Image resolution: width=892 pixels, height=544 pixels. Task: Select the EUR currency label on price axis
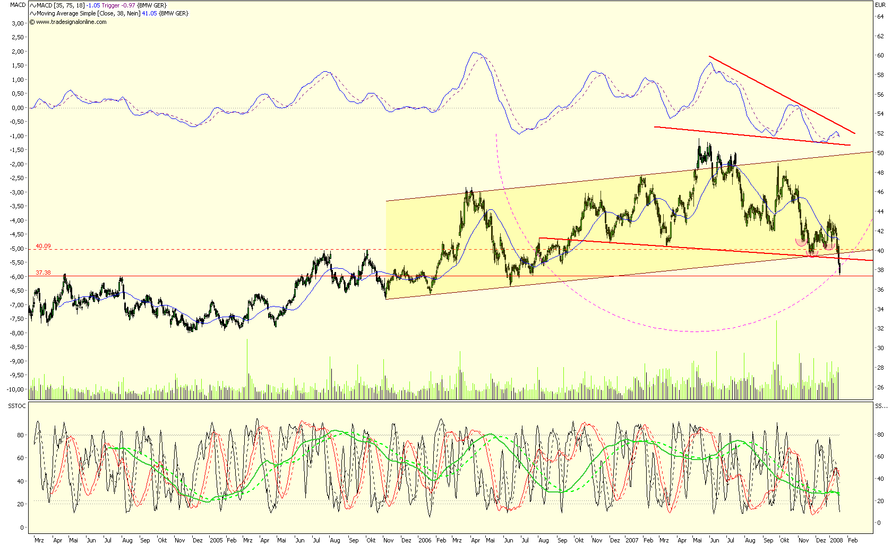click(x=881, y=4)
